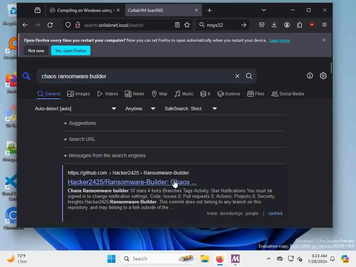Dismiss the Firefox startup notification
This screenshot has height=267, width=356.
coord(324,40)
